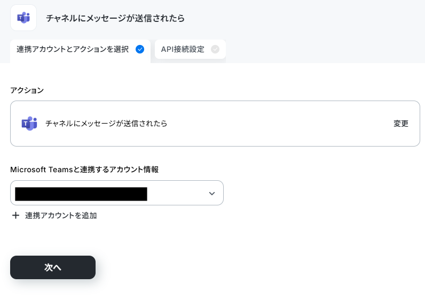Click the white rounded box behind the header Teams logo

pyautogui.click(x=23, y=18)
